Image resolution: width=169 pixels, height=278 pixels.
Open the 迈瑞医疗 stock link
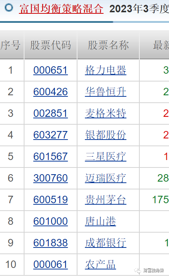click(x=106, y=178)
